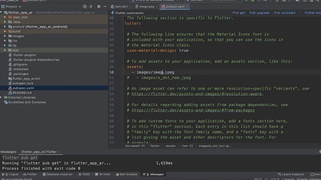
Task: Expand the images folder
Action: tap(5, 36)
